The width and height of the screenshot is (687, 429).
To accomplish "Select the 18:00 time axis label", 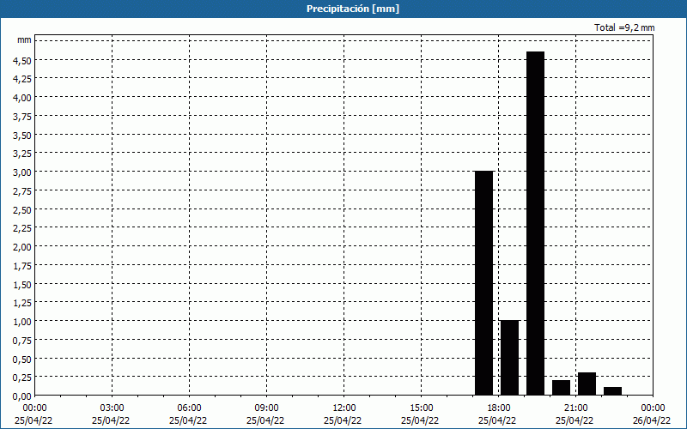I will point(499,408).
